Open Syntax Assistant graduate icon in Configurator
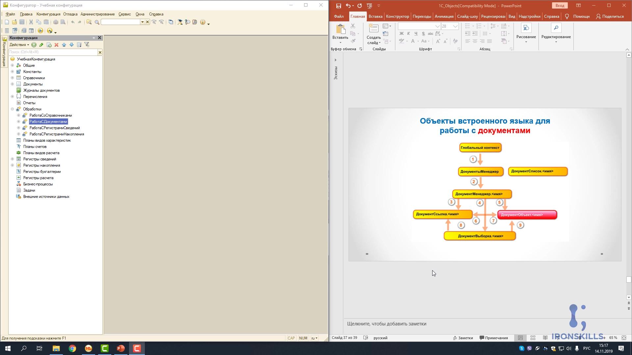The image size is (632, 355). (180, 22)
